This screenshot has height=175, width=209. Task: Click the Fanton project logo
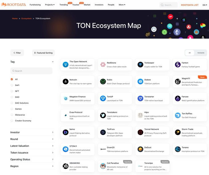coord(178,64)
